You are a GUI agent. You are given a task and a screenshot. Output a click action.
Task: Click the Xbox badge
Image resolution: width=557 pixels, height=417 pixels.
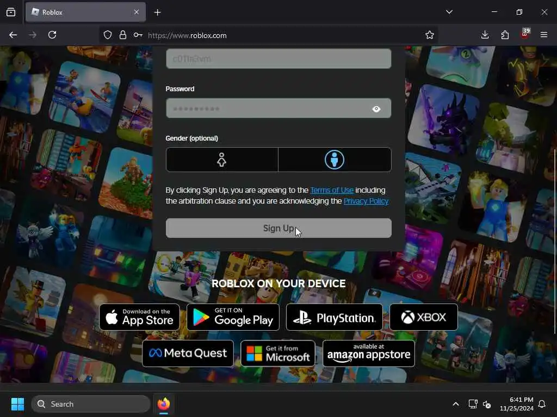click(424, 317)
